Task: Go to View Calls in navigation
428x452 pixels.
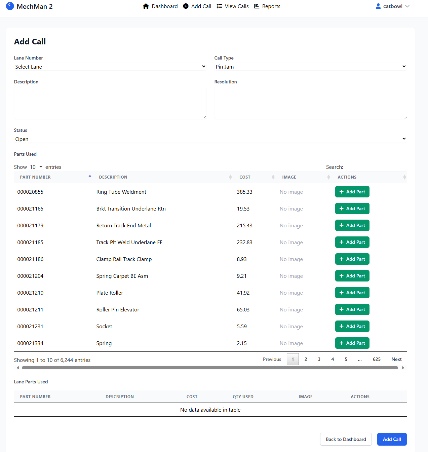Action: [236, 6]
